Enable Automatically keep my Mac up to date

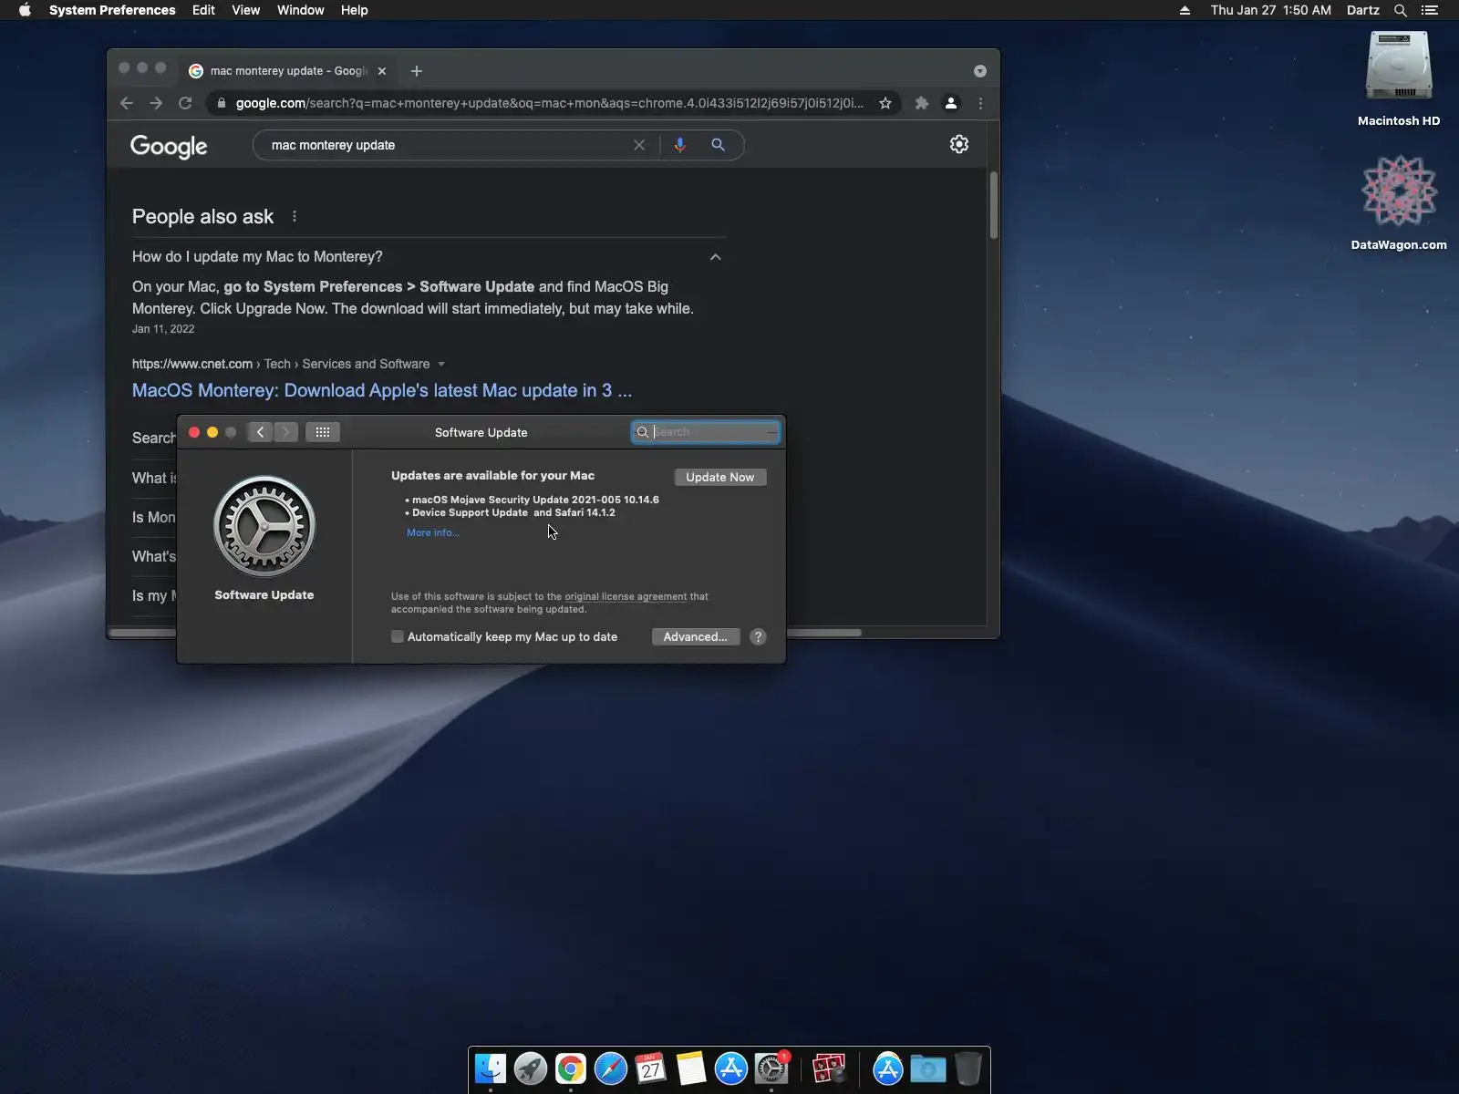[x=398, y=636]
